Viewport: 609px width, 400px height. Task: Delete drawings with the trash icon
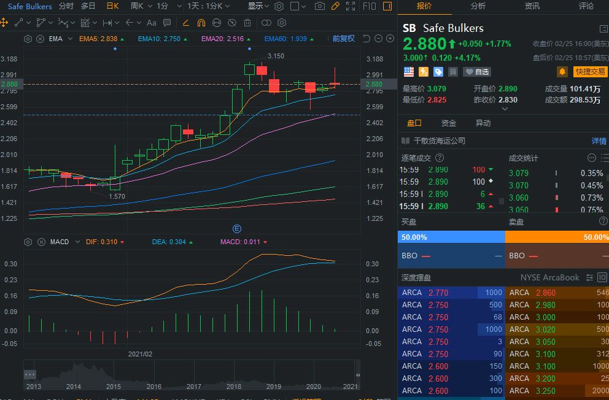pos(247,23)
